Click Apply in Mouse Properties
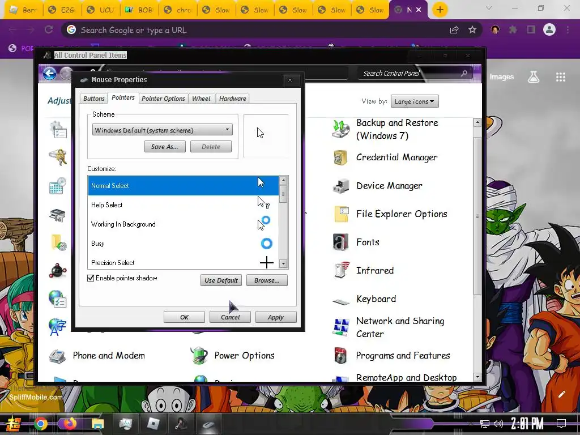The height and width of the screenshot is (435, 580). click(x=276, y=317)
